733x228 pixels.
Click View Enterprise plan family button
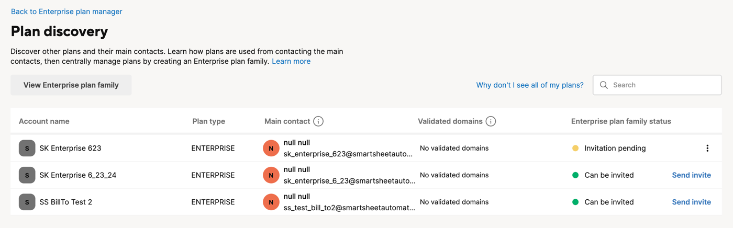point(71,85)
